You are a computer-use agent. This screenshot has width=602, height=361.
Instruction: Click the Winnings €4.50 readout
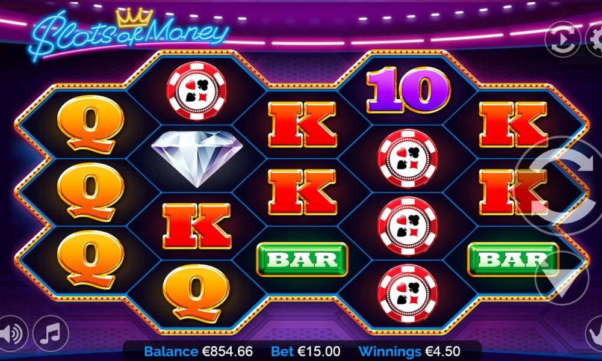(x=409, y=351)
